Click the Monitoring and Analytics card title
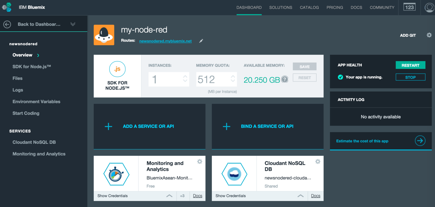The width and height of the screenshot is (435, 207). coord(165,166)
